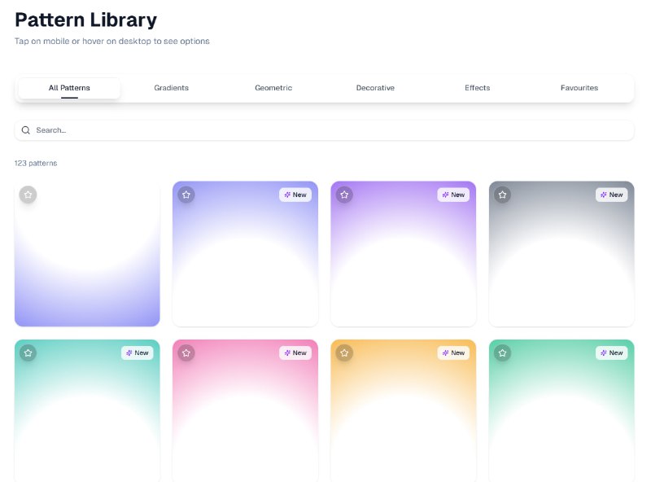
Task: Select the Decorative tab
Action: tap(375, 88)
